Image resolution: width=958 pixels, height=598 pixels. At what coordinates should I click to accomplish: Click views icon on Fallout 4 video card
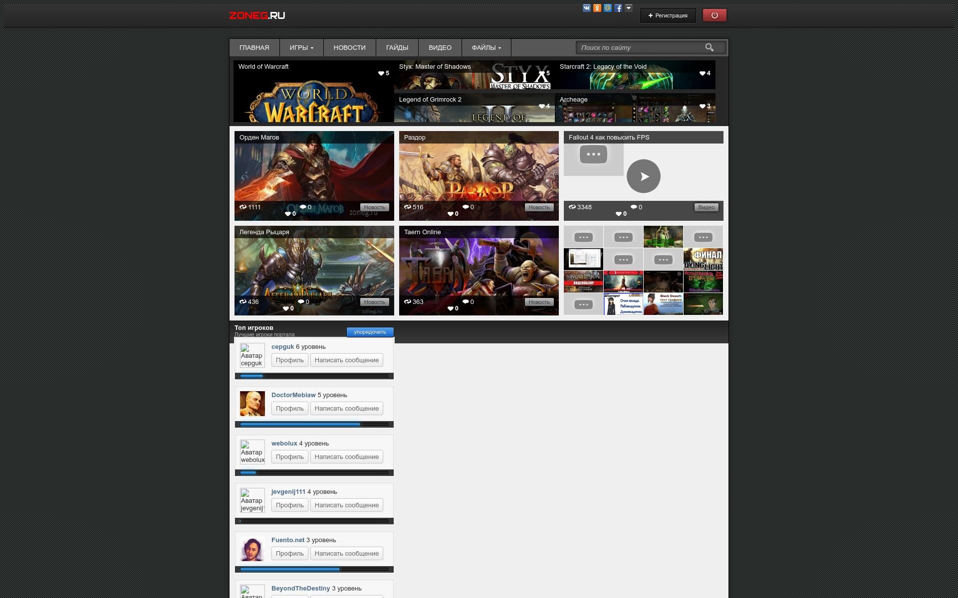pos(572,207)
